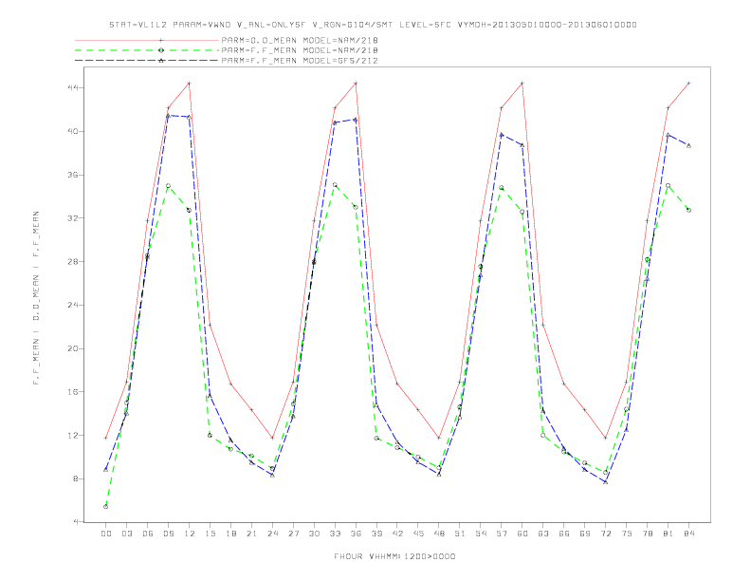Click x-axis tick label 66

coord(564,534)
